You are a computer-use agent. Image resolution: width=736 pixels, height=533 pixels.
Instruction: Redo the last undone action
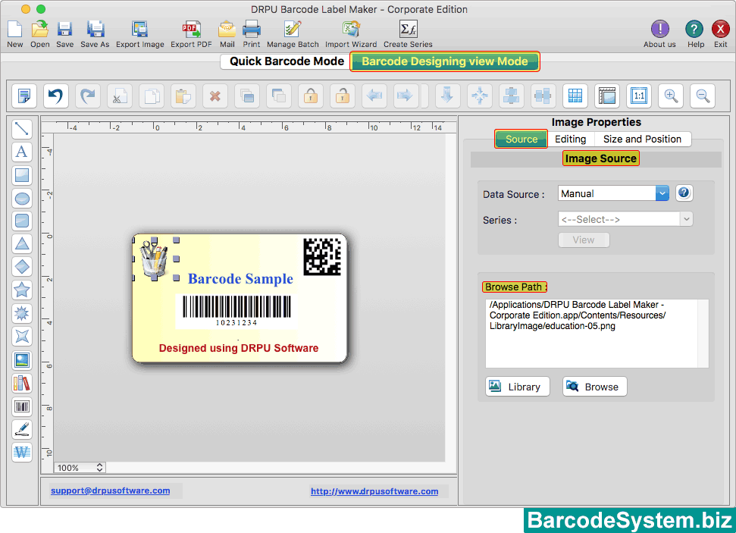[88, 96]
